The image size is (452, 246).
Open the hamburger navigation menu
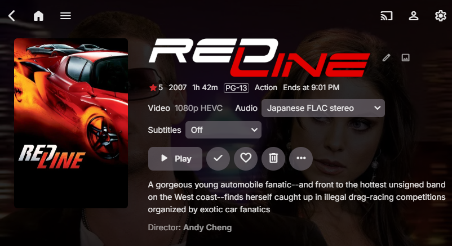tap(65, 16)
